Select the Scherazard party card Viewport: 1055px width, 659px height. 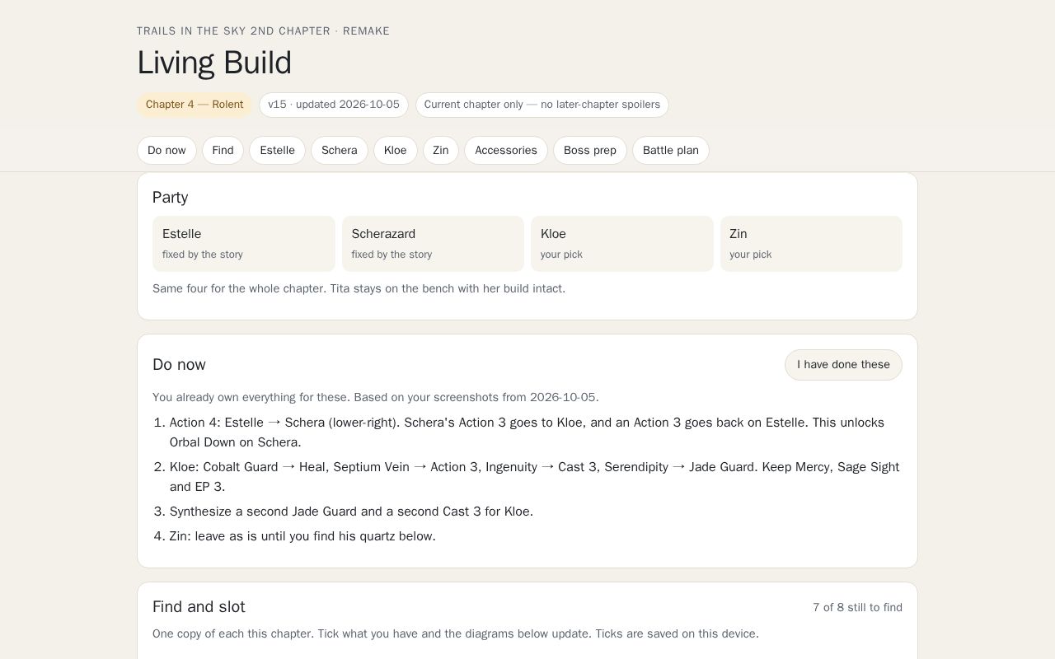coord(433,244)
